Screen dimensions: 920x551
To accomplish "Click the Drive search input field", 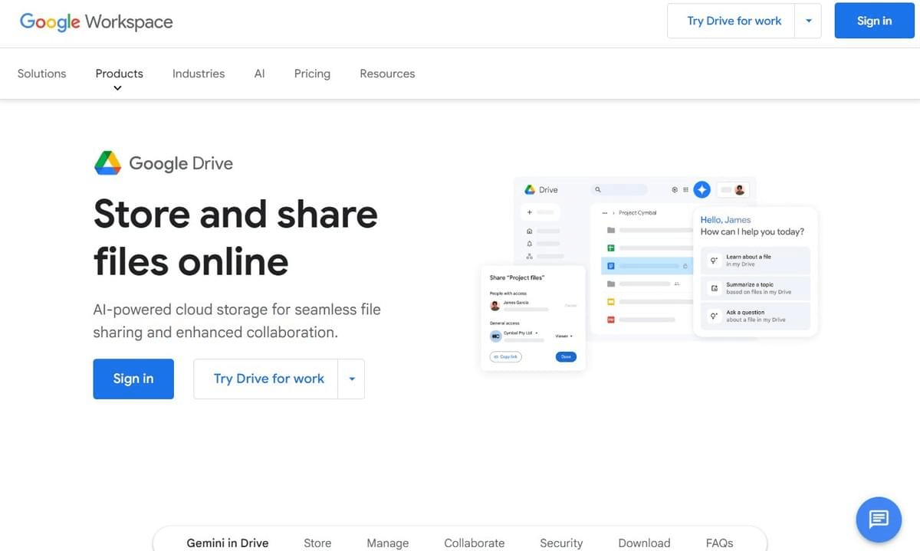I will coord(621,189).
